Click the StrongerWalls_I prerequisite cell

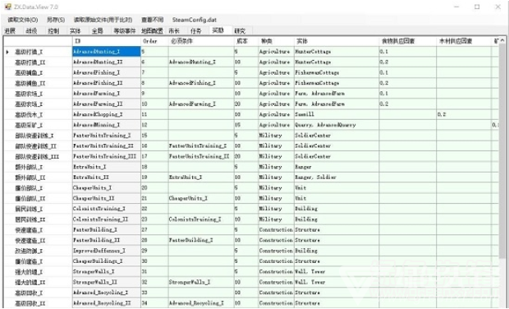[x=201, y=282]
